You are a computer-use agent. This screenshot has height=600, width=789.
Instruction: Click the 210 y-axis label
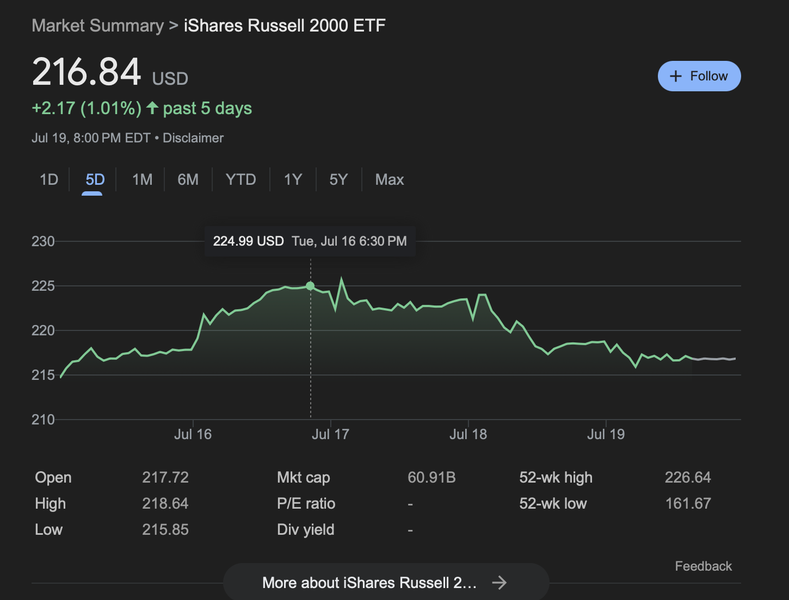[x=43, y=420]
